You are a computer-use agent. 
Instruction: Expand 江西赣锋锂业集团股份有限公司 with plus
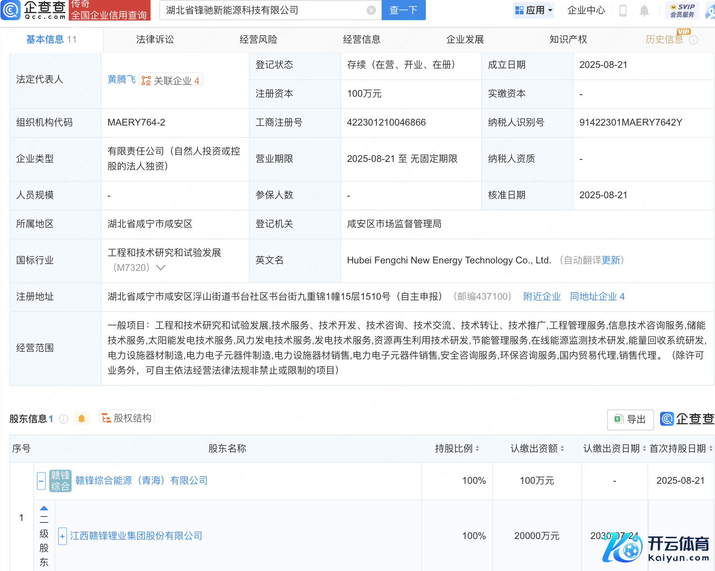(62, 536)
